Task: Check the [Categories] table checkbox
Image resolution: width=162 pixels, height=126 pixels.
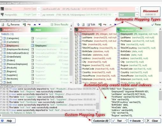Action: click(1, 38)
